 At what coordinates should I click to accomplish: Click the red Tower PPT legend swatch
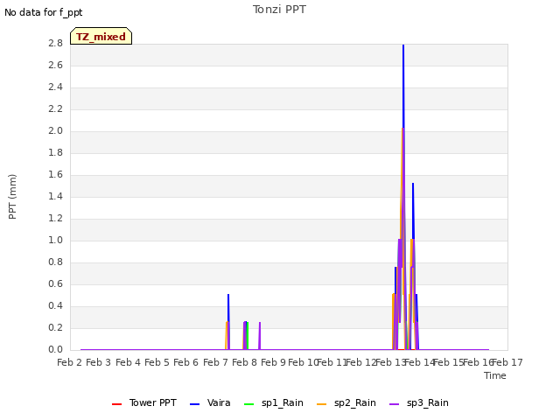(116, 404)
